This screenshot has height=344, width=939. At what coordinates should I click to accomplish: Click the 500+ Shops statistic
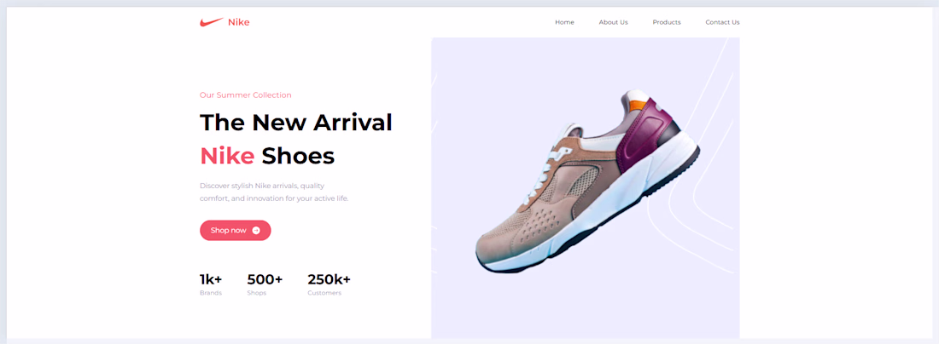265,284
